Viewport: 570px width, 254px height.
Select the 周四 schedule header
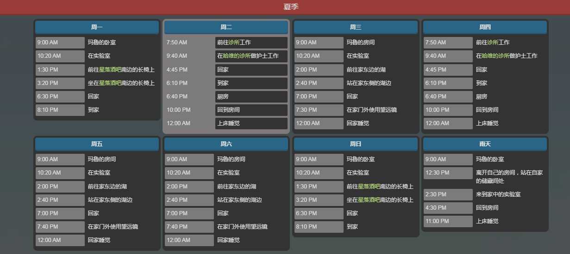tap(485, 27)
